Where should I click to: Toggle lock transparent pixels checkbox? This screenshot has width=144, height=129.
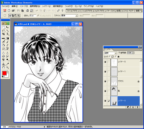tap(110, 57)
